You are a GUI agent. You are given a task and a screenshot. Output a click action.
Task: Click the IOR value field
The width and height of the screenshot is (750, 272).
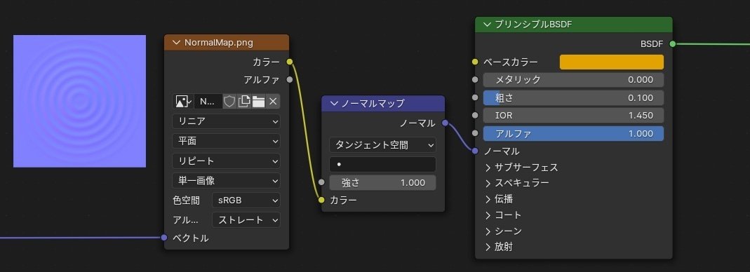point(573,115)
